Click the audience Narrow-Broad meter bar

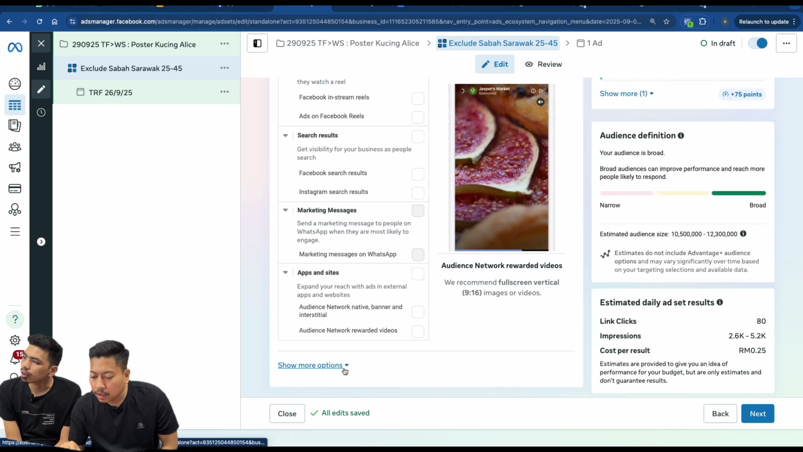tap(683, 193)
